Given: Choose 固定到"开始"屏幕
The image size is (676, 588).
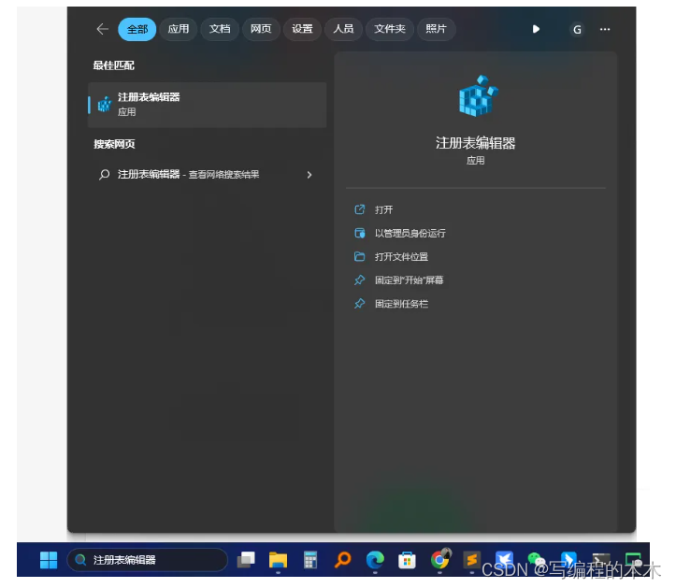Looking at the screenshot, I should [409, 280].
